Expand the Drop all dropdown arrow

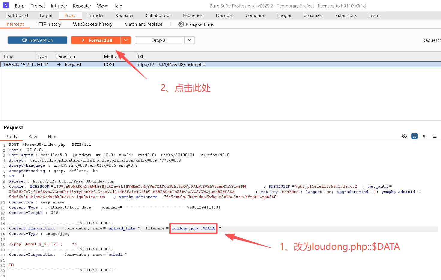click(x=189, y=40)
